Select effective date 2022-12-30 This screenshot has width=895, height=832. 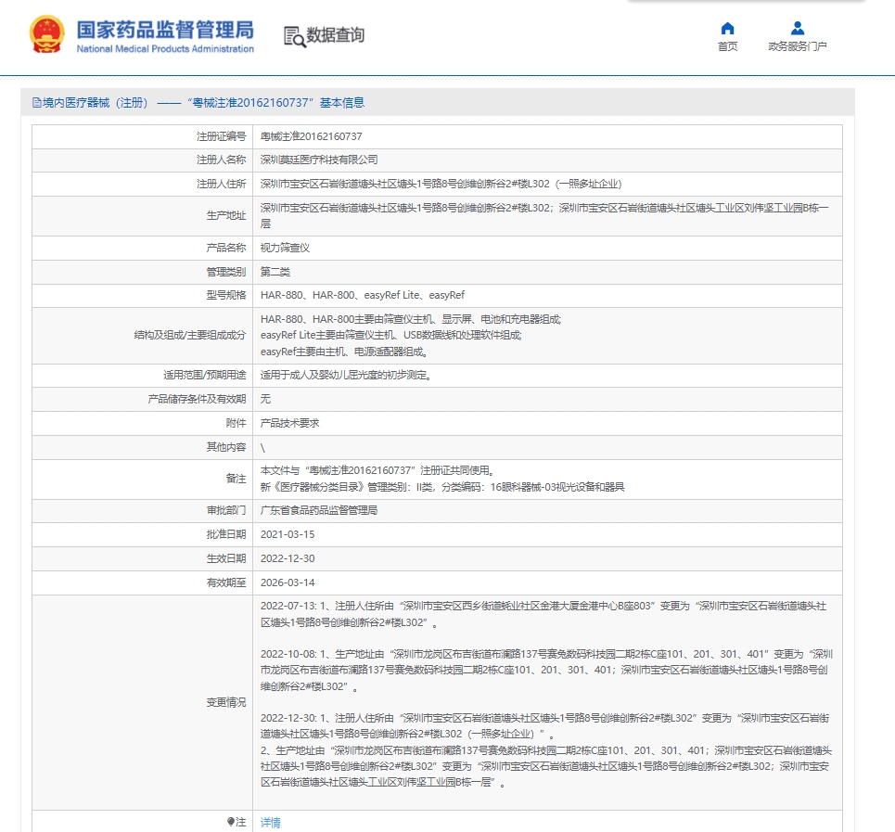pos(288,558)
